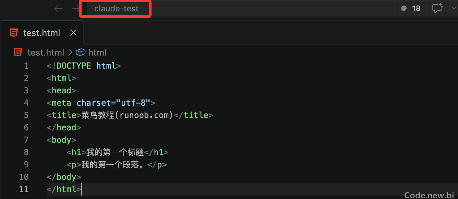Click line number 7 in the gutter
The height and width of the screenshot is (199, 458).
[x=26, y=140]
